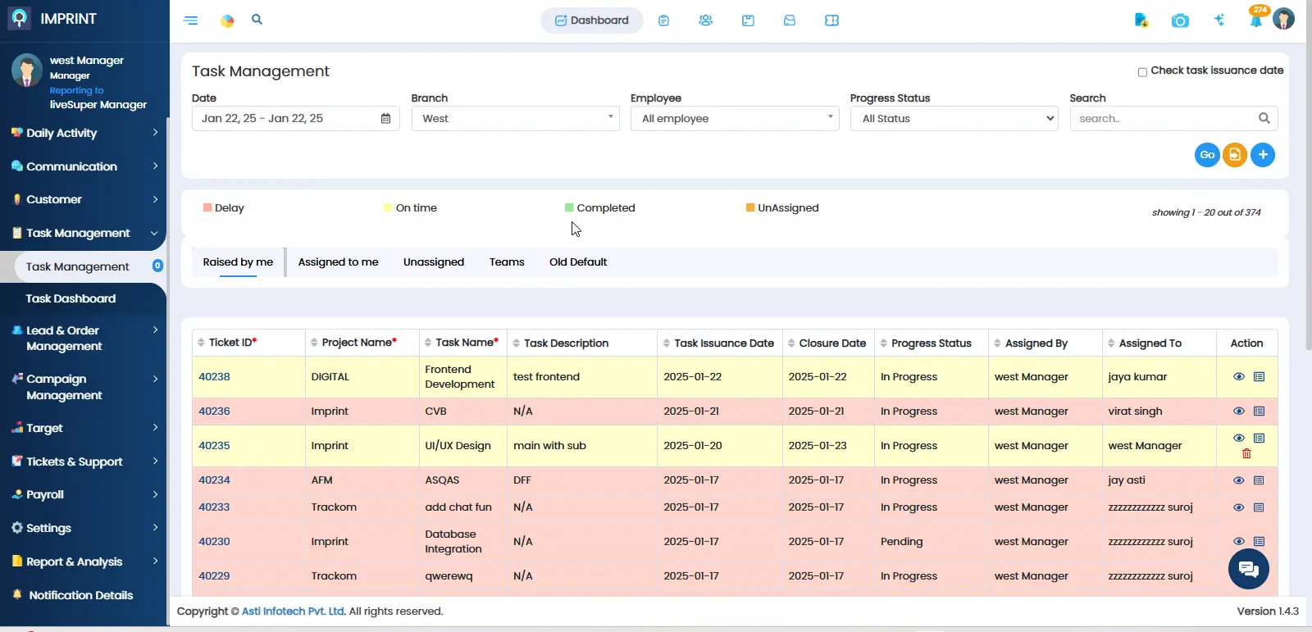Click the blue plus add task button
The height and width of the screenshot is (632, 1312).
coord(1263,155)
